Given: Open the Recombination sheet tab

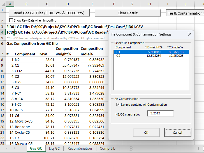Looking at the screenshot, I should pos(80,148).
